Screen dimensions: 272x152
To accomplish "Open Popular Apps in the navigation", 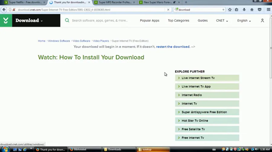I will click(150, 21).
